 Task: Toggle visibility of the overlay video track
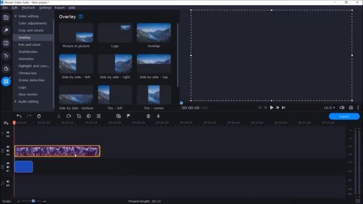coord(8,147)
